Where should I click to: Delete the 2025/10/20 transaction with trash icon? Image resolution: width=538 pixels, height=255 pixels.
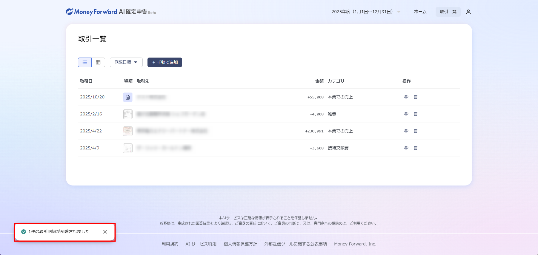(x=415, y=97)
